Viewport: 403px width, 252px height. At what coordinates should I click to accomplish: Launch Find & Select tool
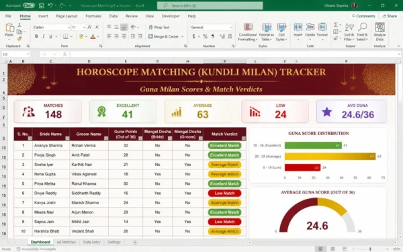362,32
